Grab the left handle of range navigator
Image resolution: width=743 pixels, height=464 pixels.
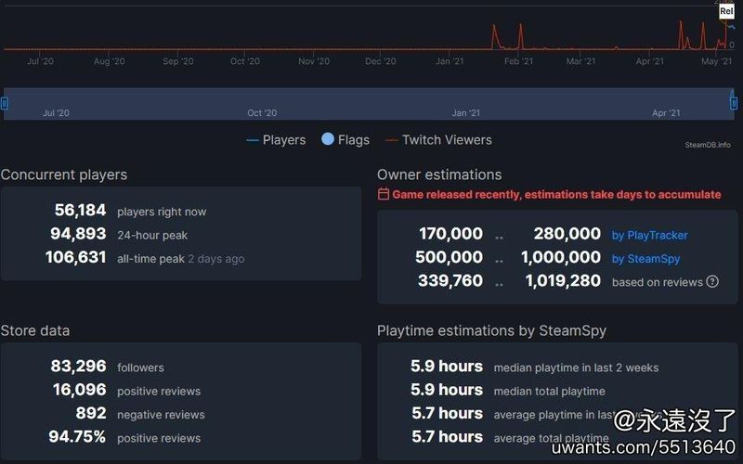(x=5, y=103)
